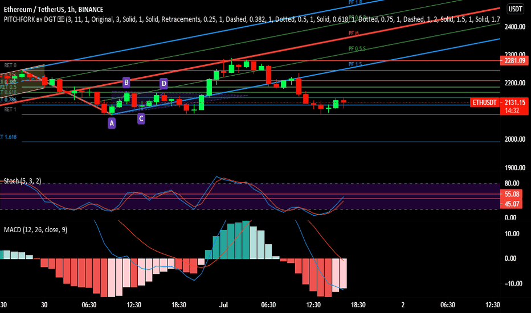Click the Jul date on time axis
The image size is (531, 313).
click(223, 305)
